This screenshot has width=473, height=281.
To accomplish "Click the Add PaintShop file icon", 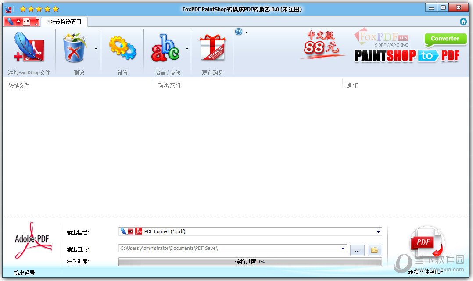I will point(29,47).
